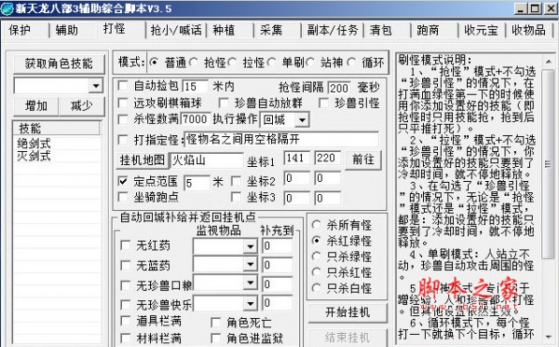Click the 抢怪间隔 field showing 200
Viewport: 559px width, 347px height.
tap(339, 88)
